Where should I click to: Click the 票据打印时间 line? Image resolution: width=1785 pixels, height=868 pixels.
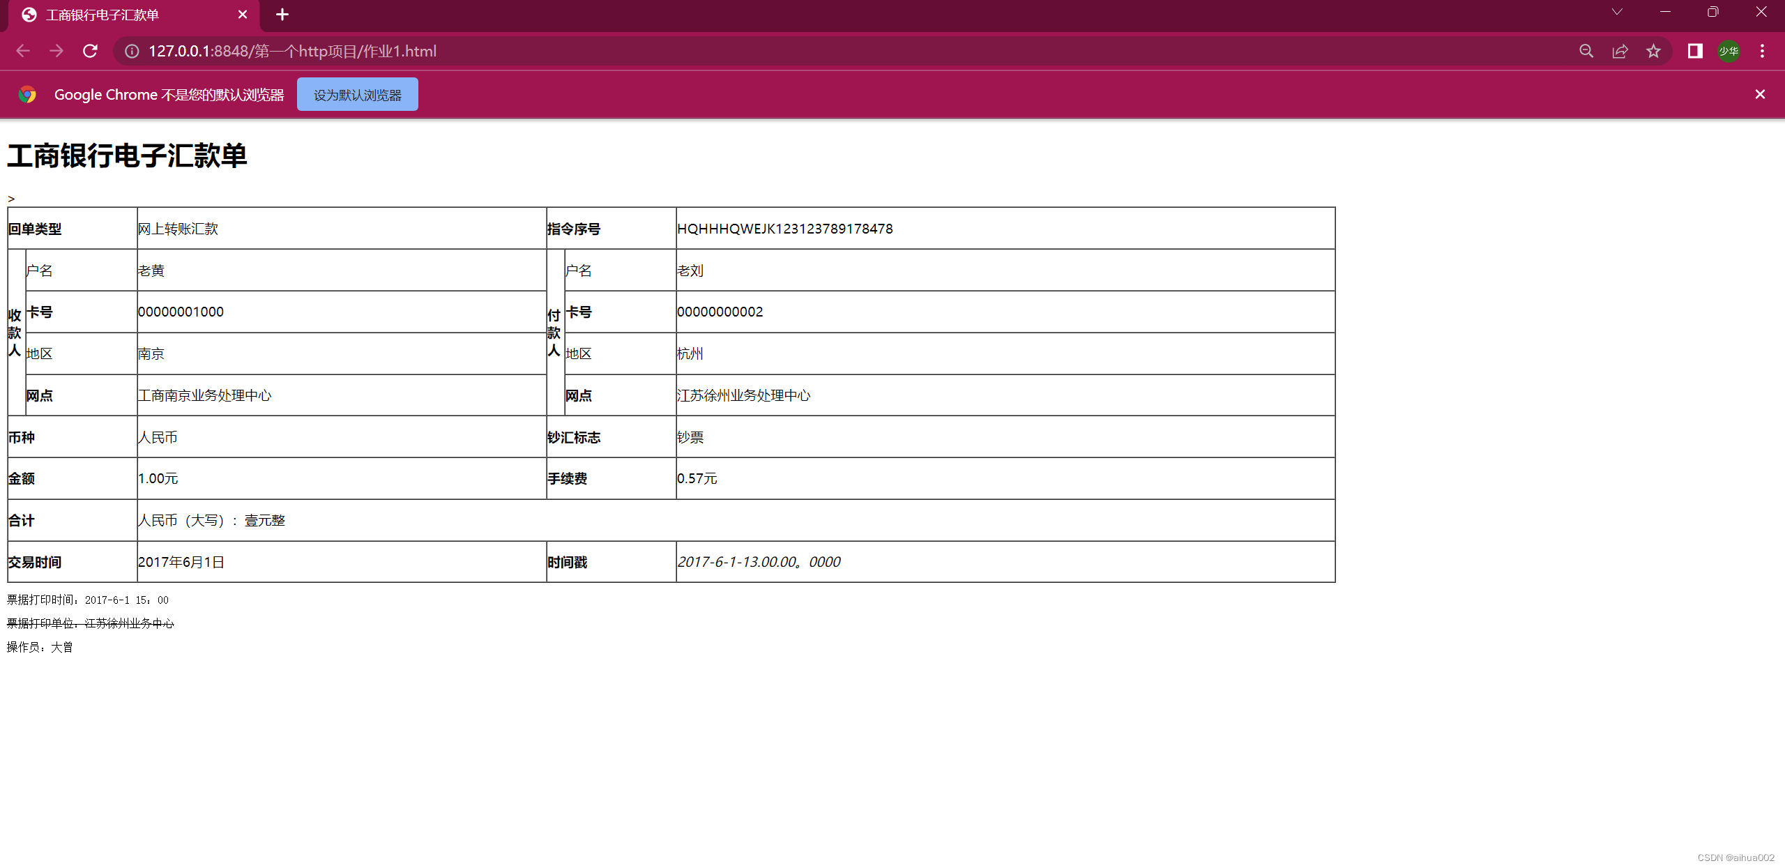88,600
